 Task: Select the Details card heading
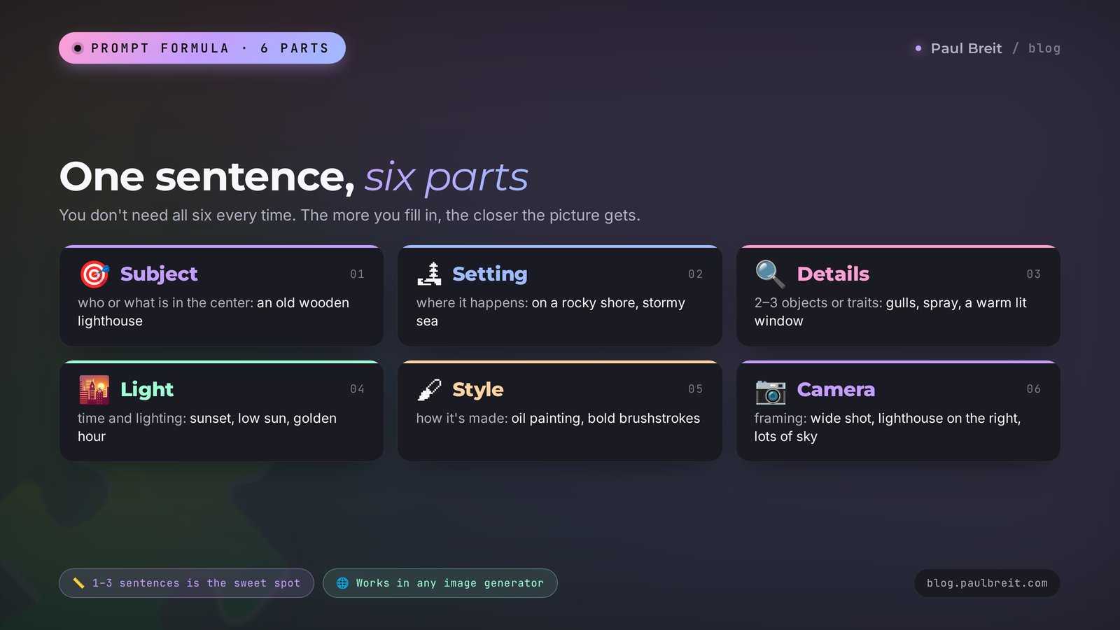point(833,274)
